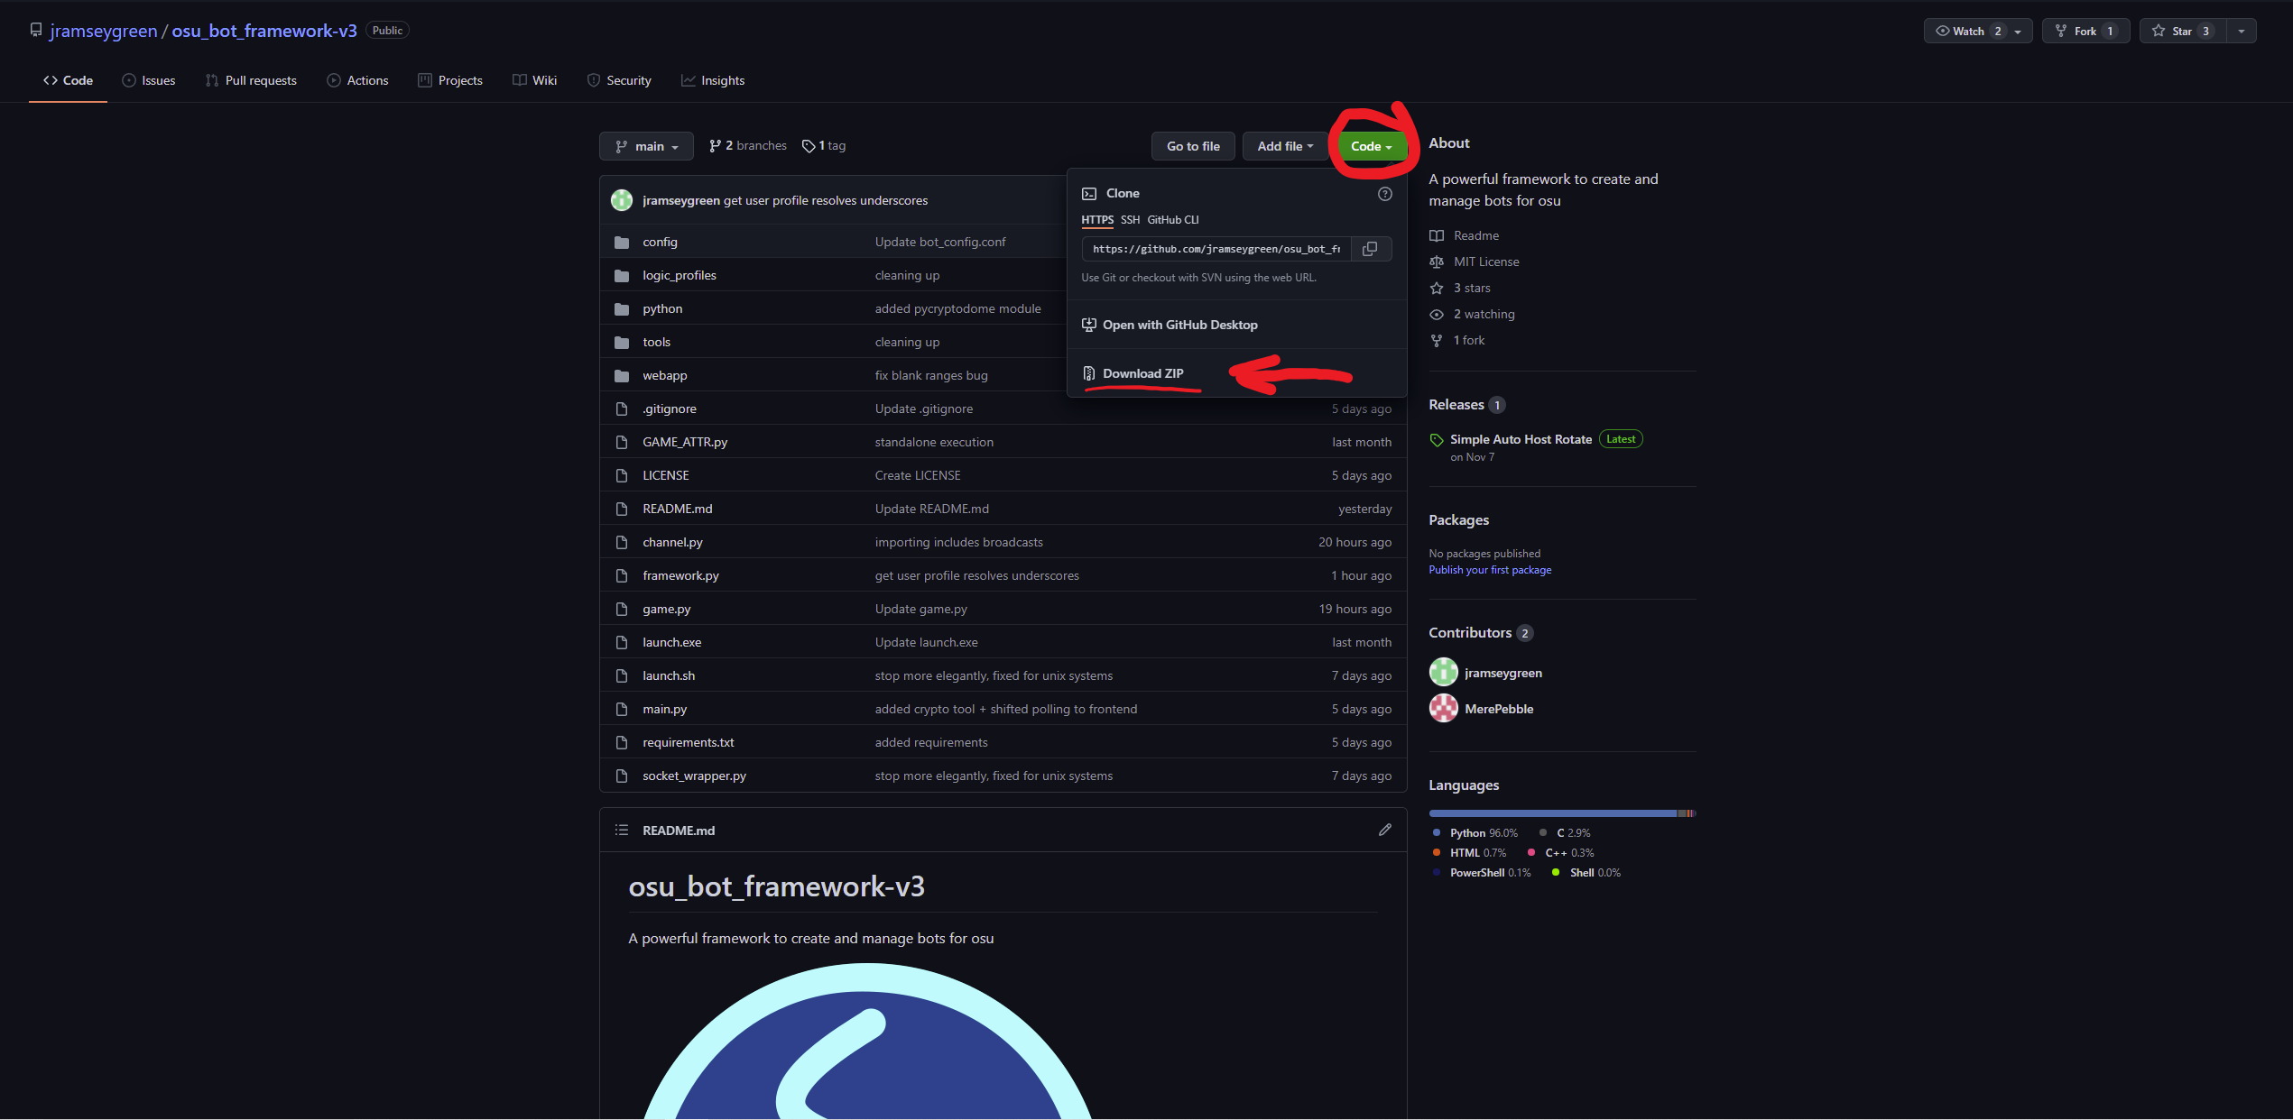Copy the HTTPS clone URL
Viewport: 2293px width, 1120px height.
click(1369, 249)
